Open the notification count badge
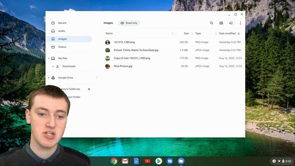The image size is (295, 166). point(274,161)
